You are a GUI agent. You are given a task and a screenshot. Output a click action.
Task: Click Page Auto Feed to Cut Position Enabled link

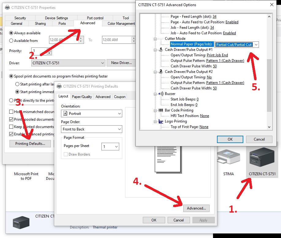tap(232, 22)
